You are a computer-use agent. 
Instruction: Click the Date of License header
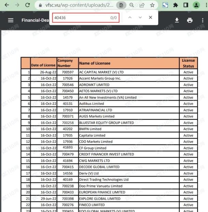pyautogui.click(x=43, y=65)
